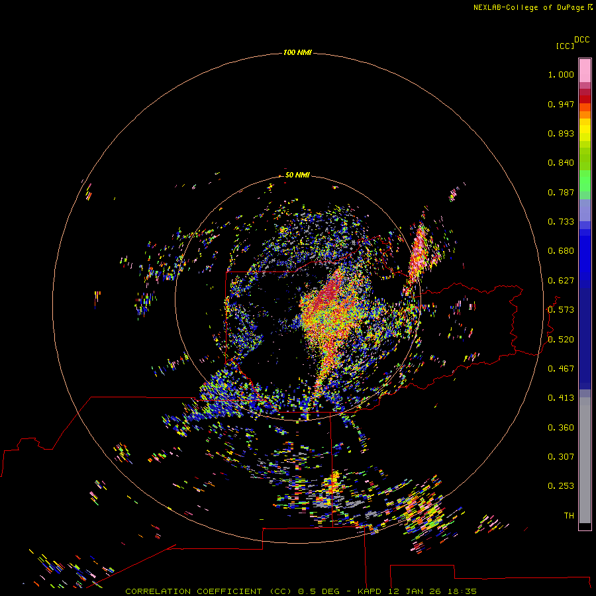Click the DCC label above the color scale
Image resolution: width=596 pixels, height=596 pixels.
coord(581,40)
